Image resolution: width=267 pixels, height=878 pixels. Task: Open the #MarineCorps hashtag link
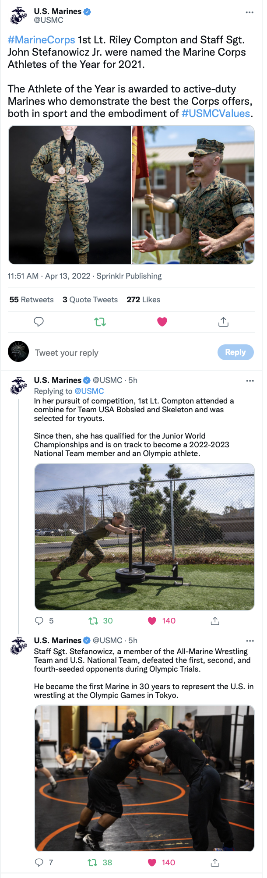coord(42,40)
